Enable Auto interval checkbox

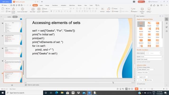(138, 70)
